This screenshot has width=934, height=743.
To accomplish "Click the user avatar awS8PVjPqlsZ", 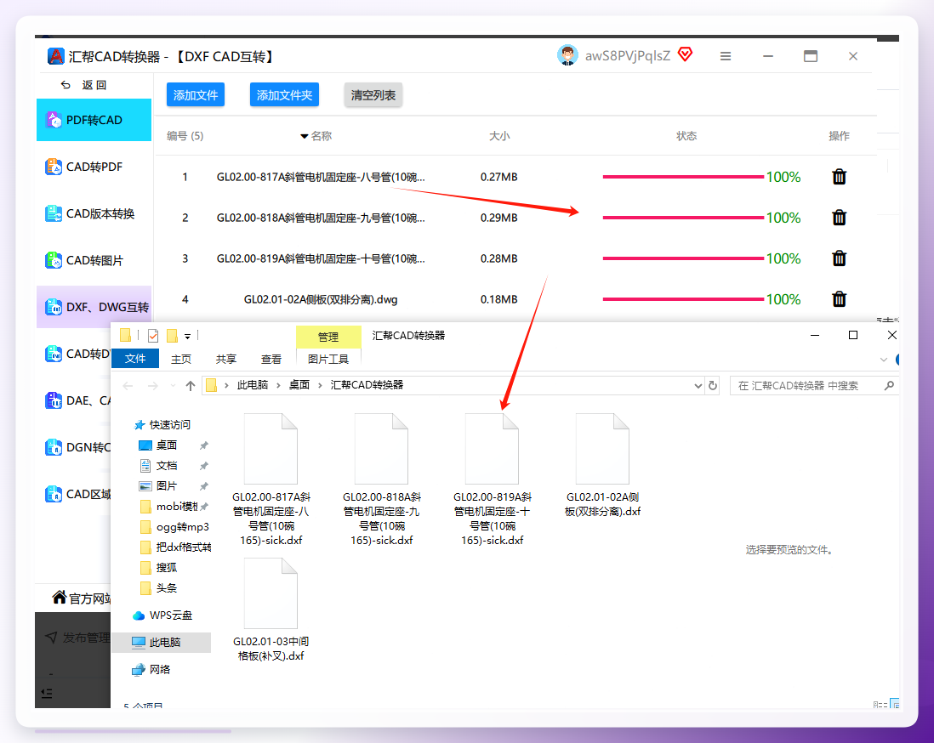I will click(567, 55).
